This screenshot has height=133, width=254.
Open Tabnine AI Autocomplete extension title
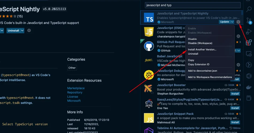pos(192,128)
